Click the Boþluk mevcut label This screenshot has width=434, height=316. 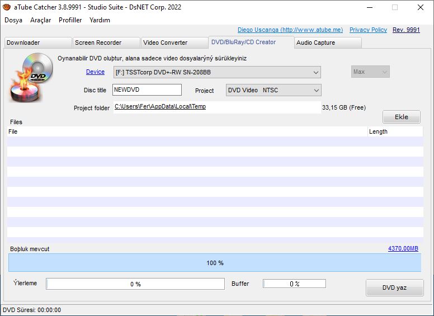tap(30, 249)
